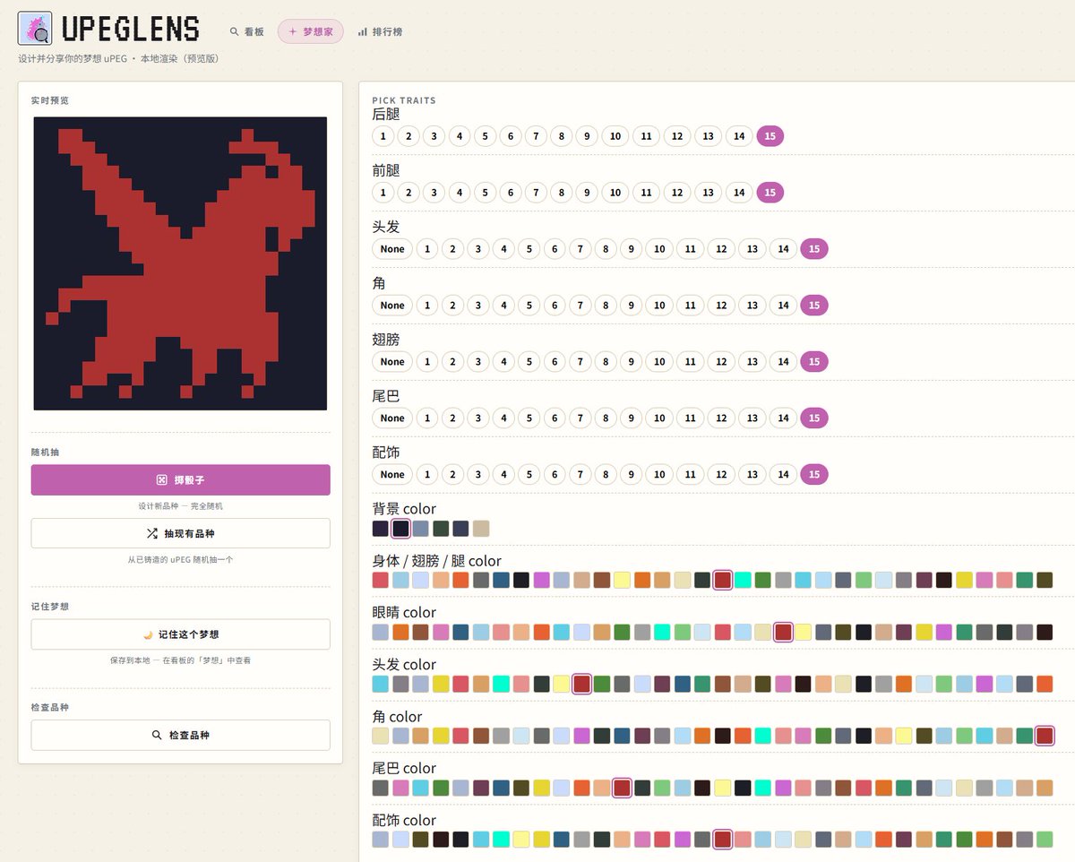Select 配饰 option 7
The image size is (1075, 862).
580,475
